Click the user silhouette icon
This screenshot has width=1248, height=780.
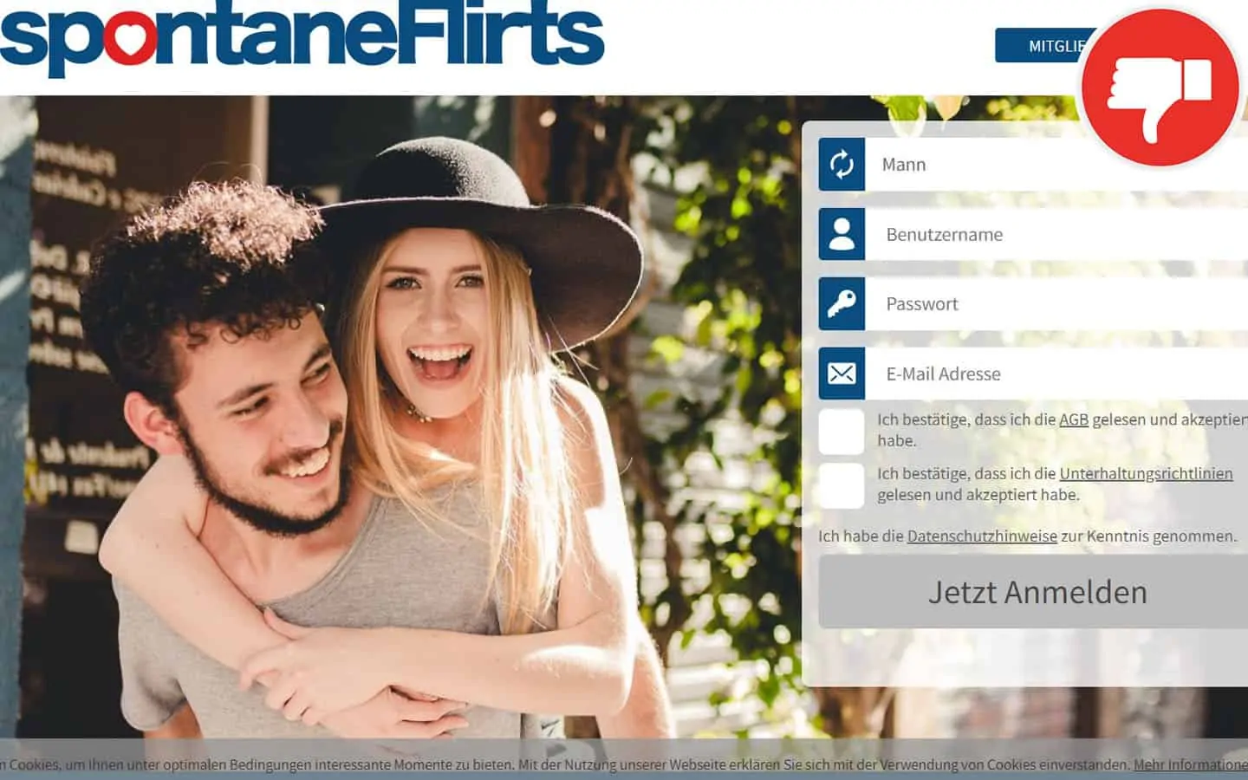[842, 234]
